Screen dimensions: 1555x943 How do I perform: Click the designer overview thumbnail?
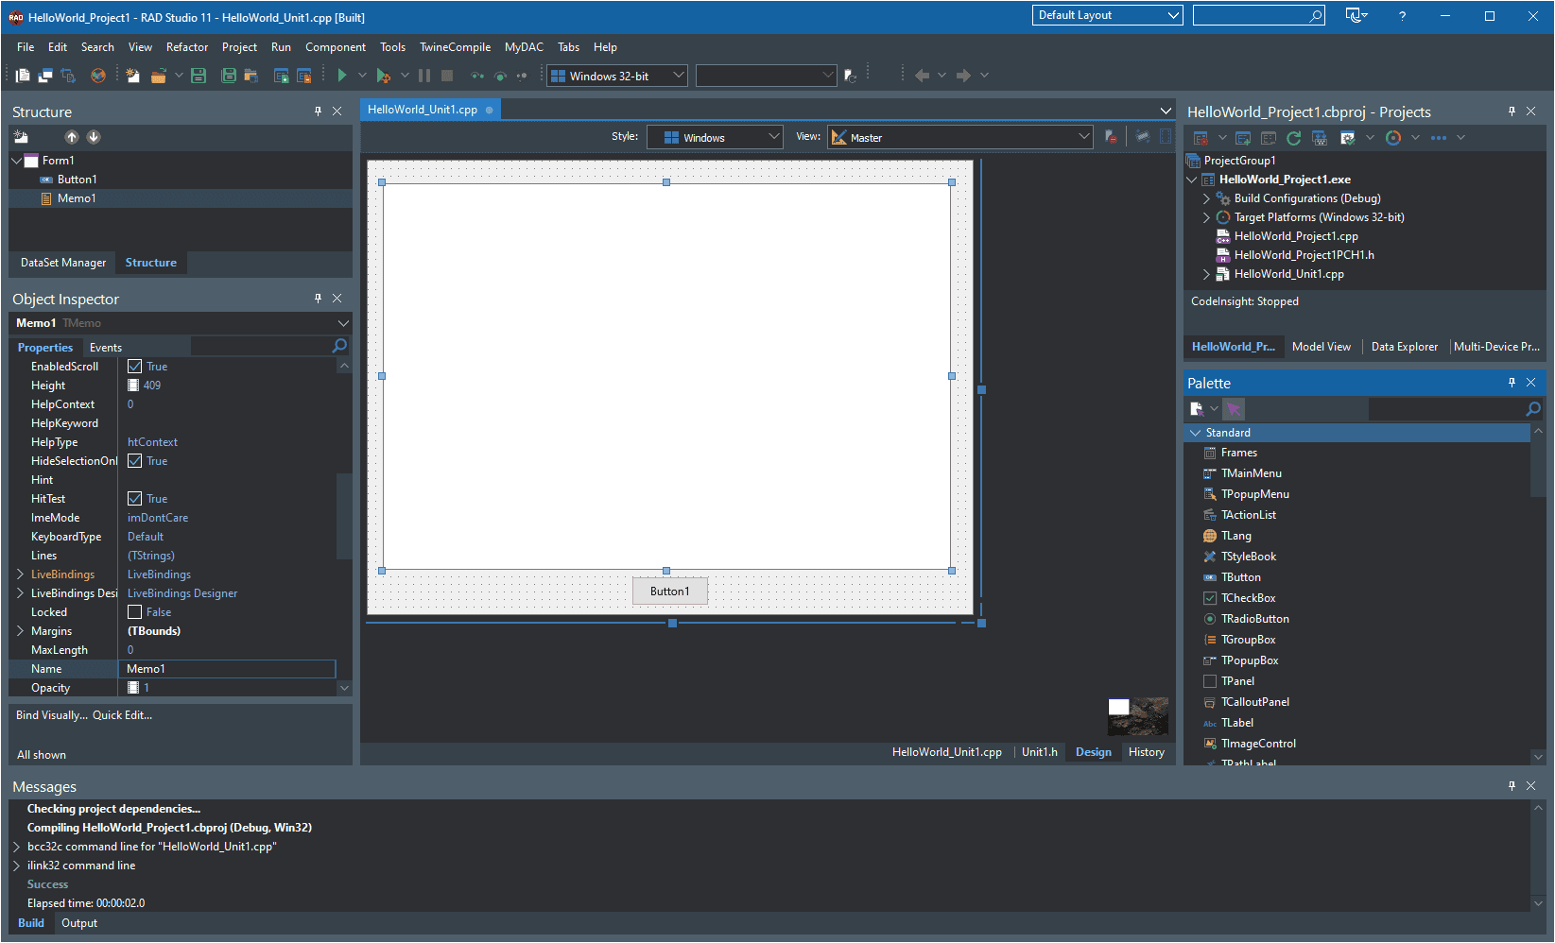tap(1138, 717)
